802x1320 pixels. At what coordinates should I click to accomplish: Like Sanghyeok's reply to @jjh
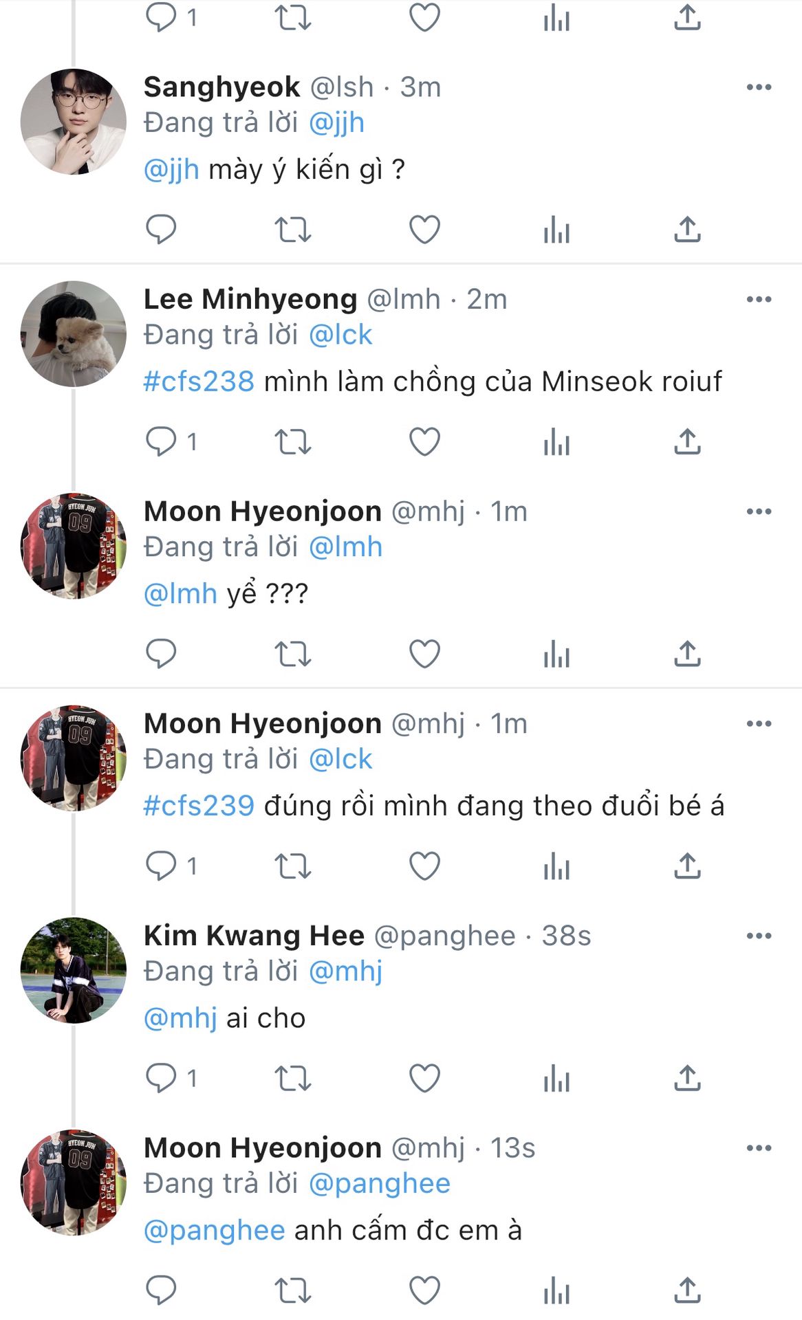pos(424,230)
